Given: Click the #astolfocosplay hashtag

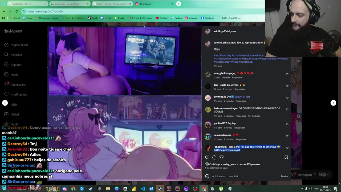Looking at the screenshot, I should pyautogui.click(x=222, y=55).
